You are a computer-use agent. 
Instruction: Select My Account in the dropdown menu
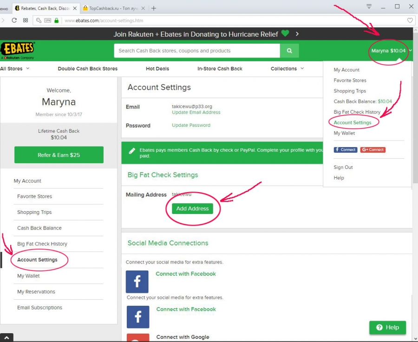click(346, 70)
